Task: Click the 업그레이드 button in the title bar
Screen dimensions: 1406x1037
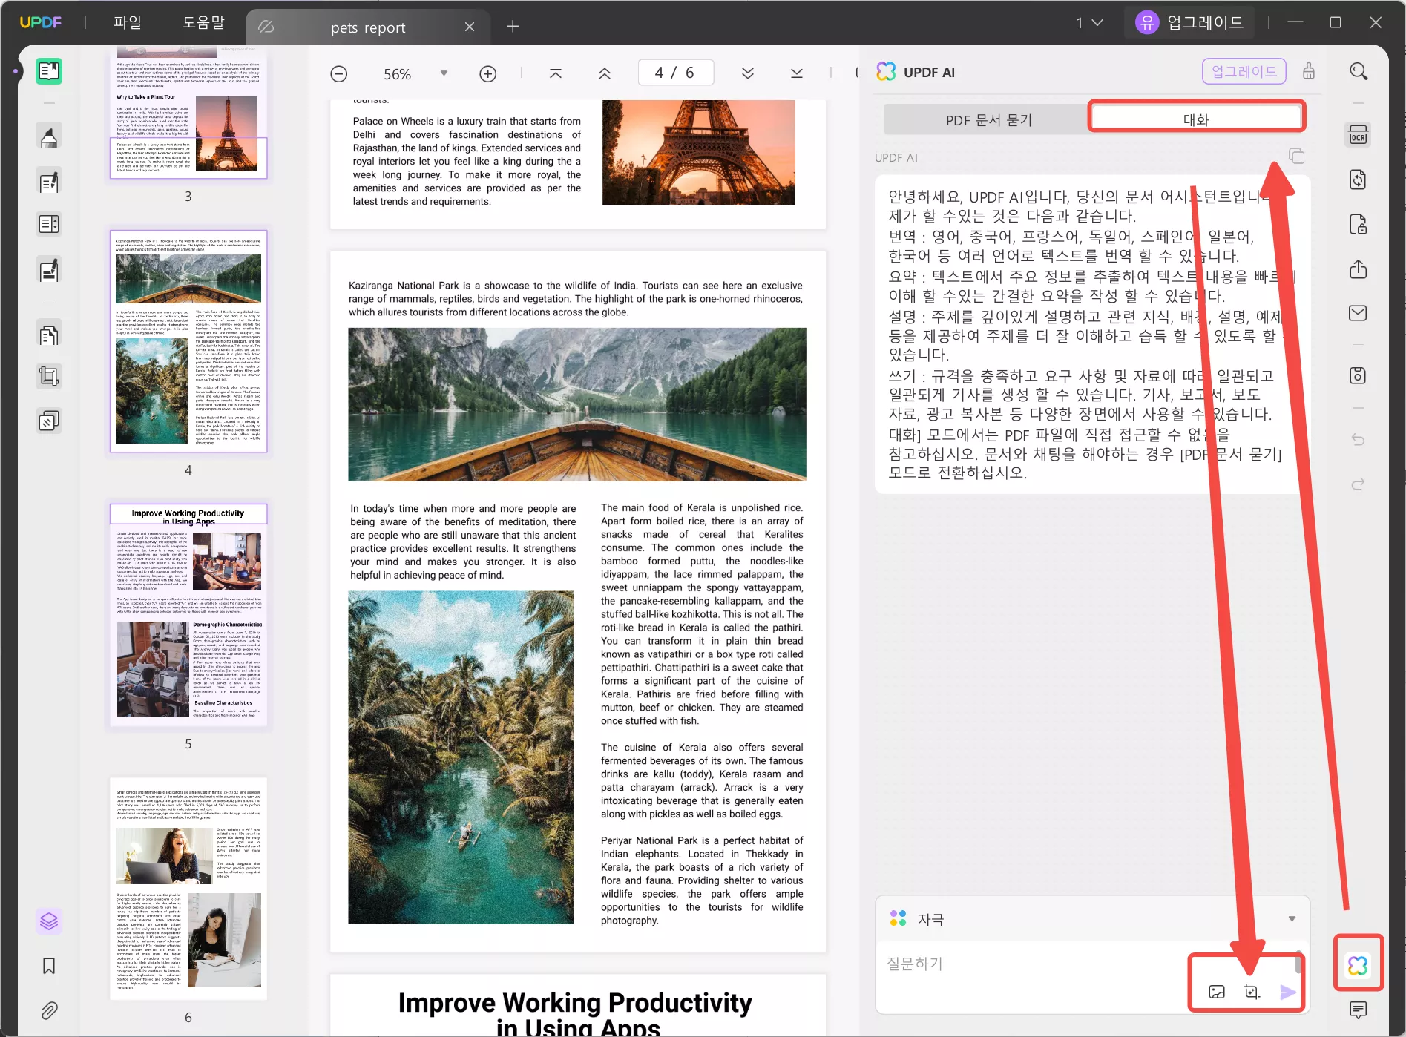Action: (x=1189, y=22)
